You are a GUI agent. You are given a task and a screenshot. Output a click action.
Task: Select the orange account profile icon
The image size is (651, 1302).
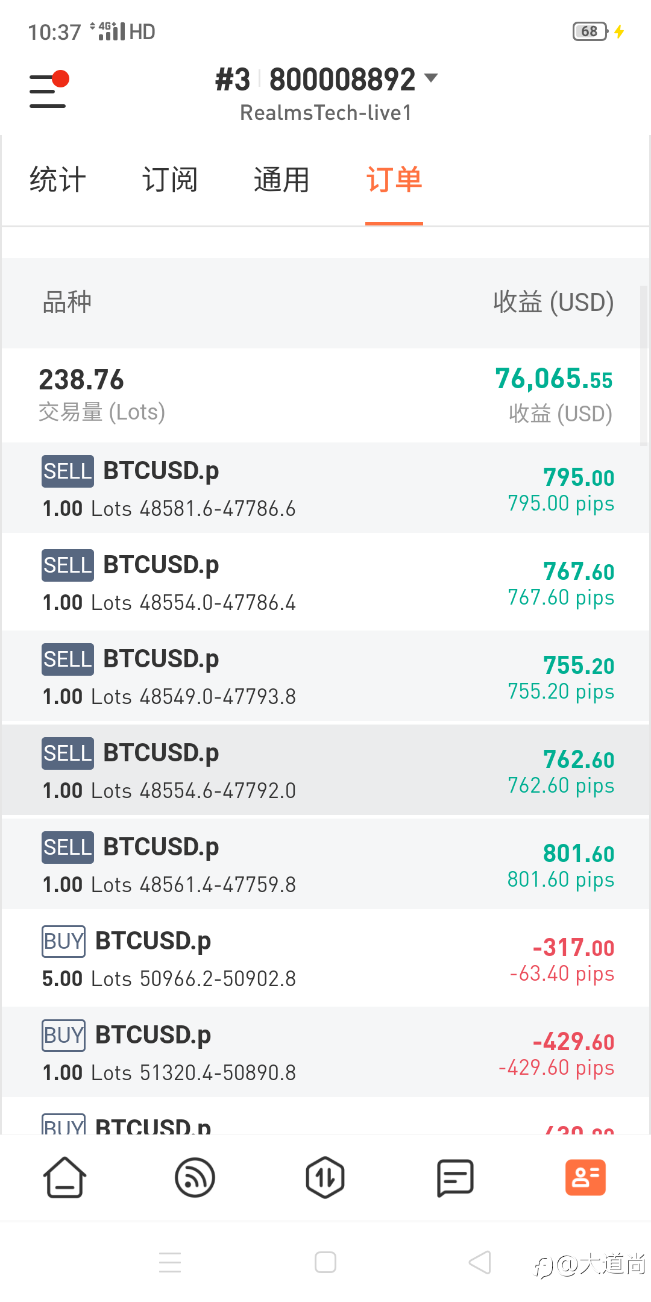585,1177
